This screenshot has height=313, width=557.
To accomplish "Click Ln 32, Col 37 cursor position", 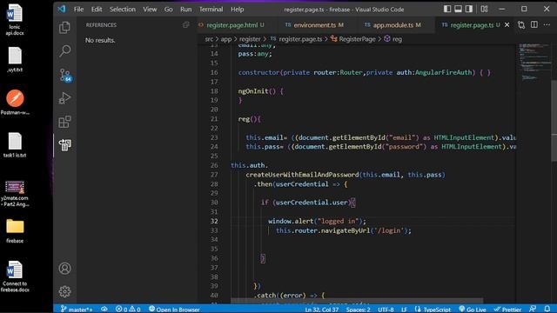I will coord(321,310).
